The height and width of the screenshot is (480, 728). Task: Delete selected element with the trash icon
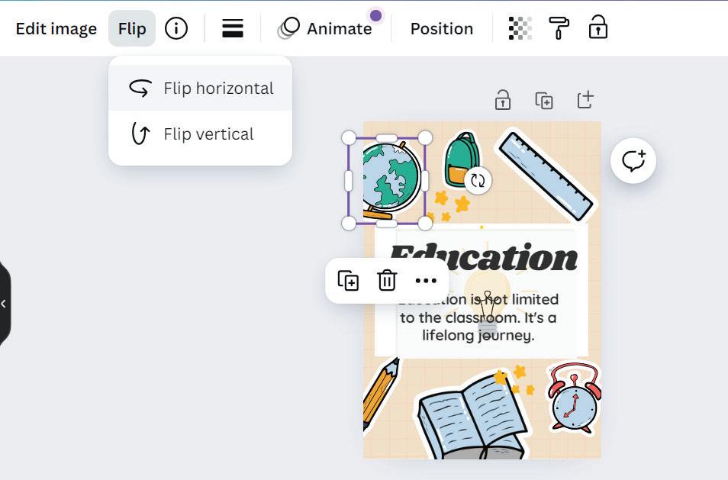coord(387,280)
